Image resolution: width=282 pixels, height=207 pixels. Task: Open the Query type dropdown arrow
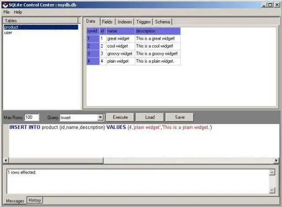100,117
